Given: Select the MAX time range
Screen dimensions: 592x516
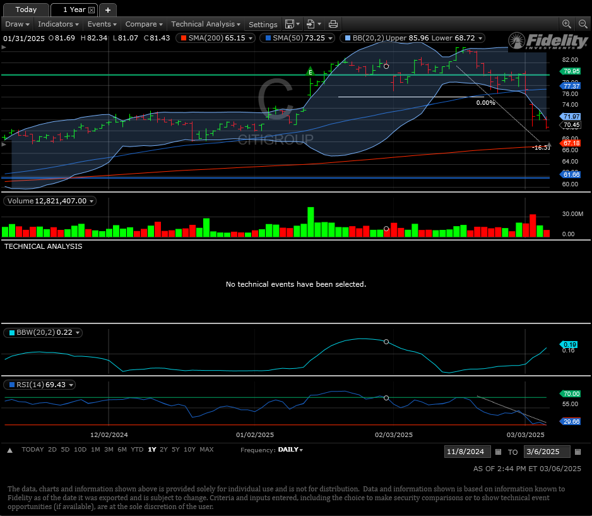Looking at the screenshot, I should tap(206, 450).
